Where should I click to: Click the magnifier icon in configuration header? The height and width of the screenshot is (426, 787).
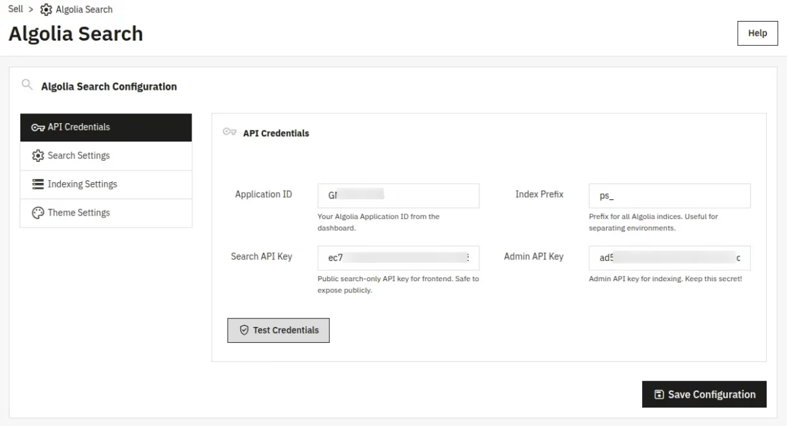click(27, 85)
